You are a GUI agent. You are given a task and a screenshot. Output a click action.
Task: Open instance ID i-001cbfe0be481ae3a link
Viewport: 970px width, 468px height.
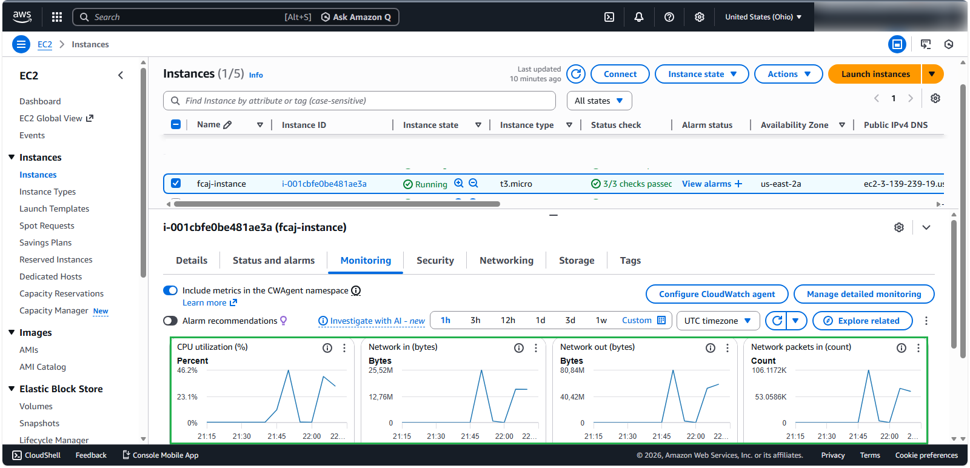tap(324, 184)
